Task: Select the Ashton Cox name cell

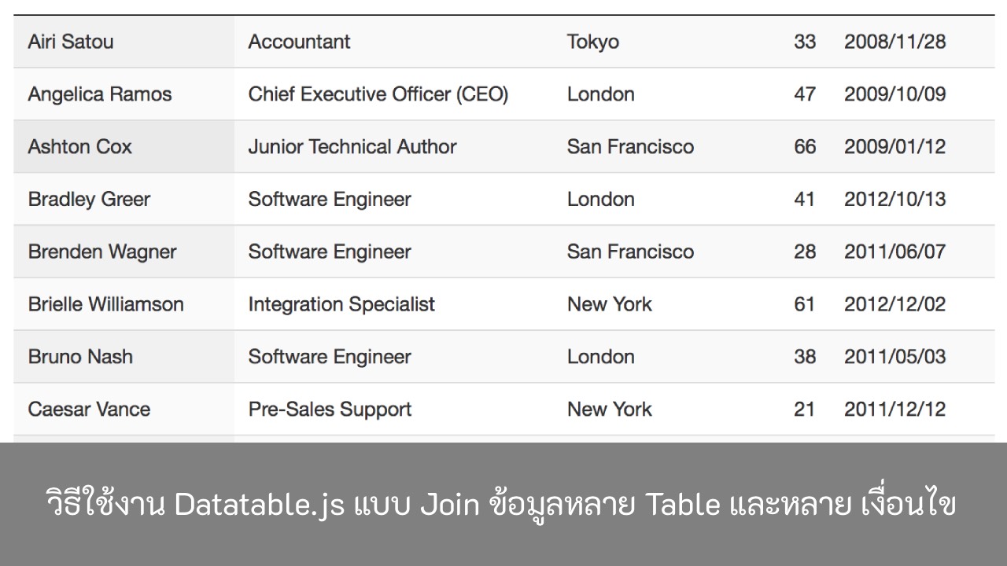Action: coord(124,147)
